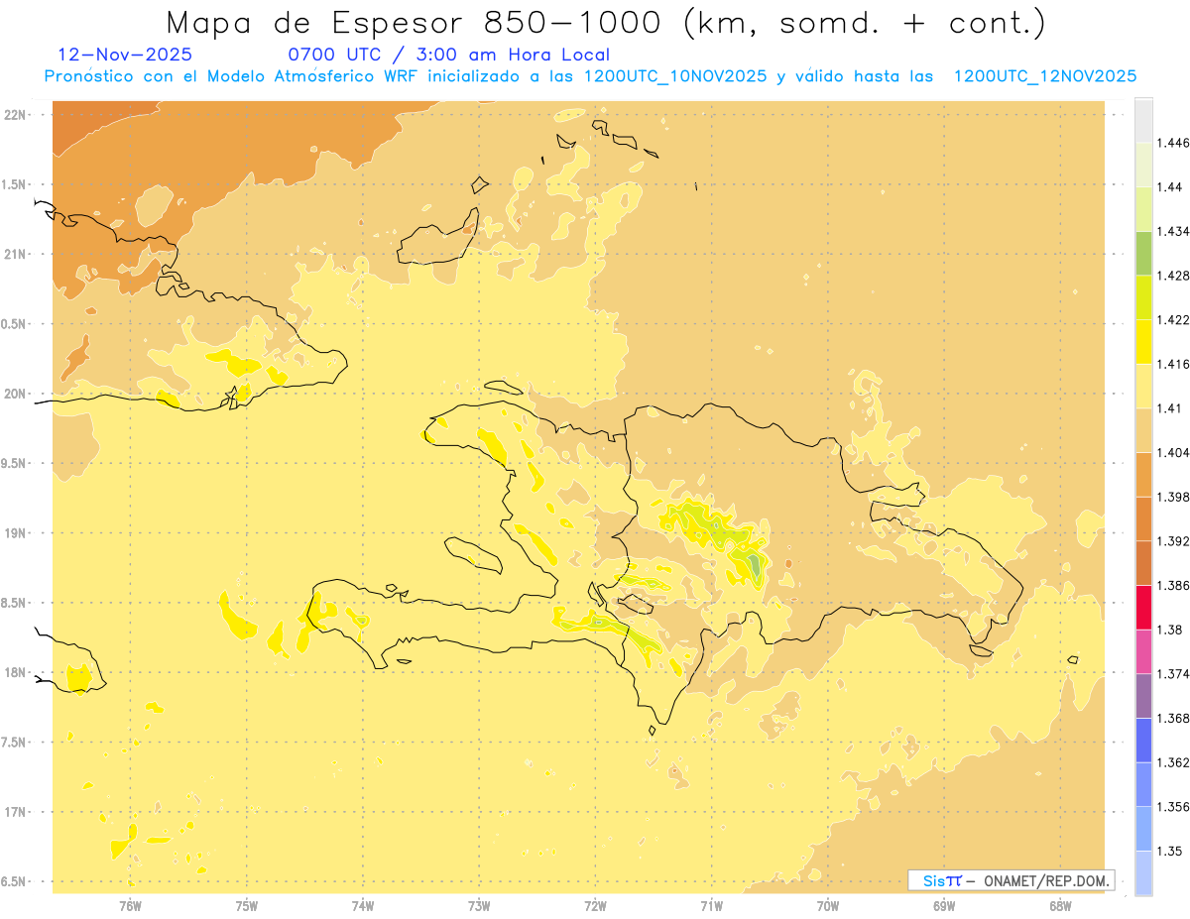The width and height of the screenshot is (1190, 919).
Task: Click the longitude label '69W'
Action: click(944, 905)
